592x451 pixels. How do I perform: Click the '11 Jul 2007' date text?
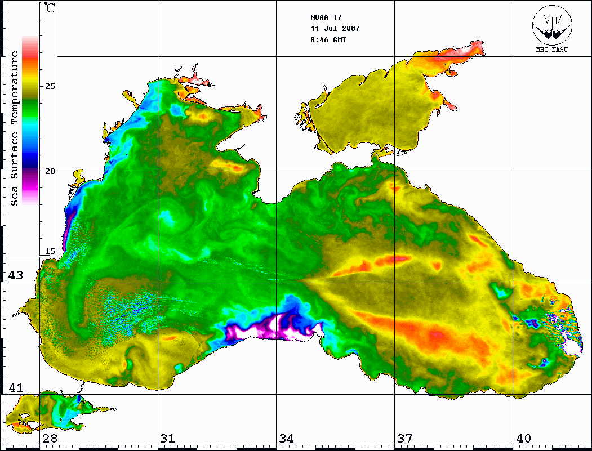[335, 29]
